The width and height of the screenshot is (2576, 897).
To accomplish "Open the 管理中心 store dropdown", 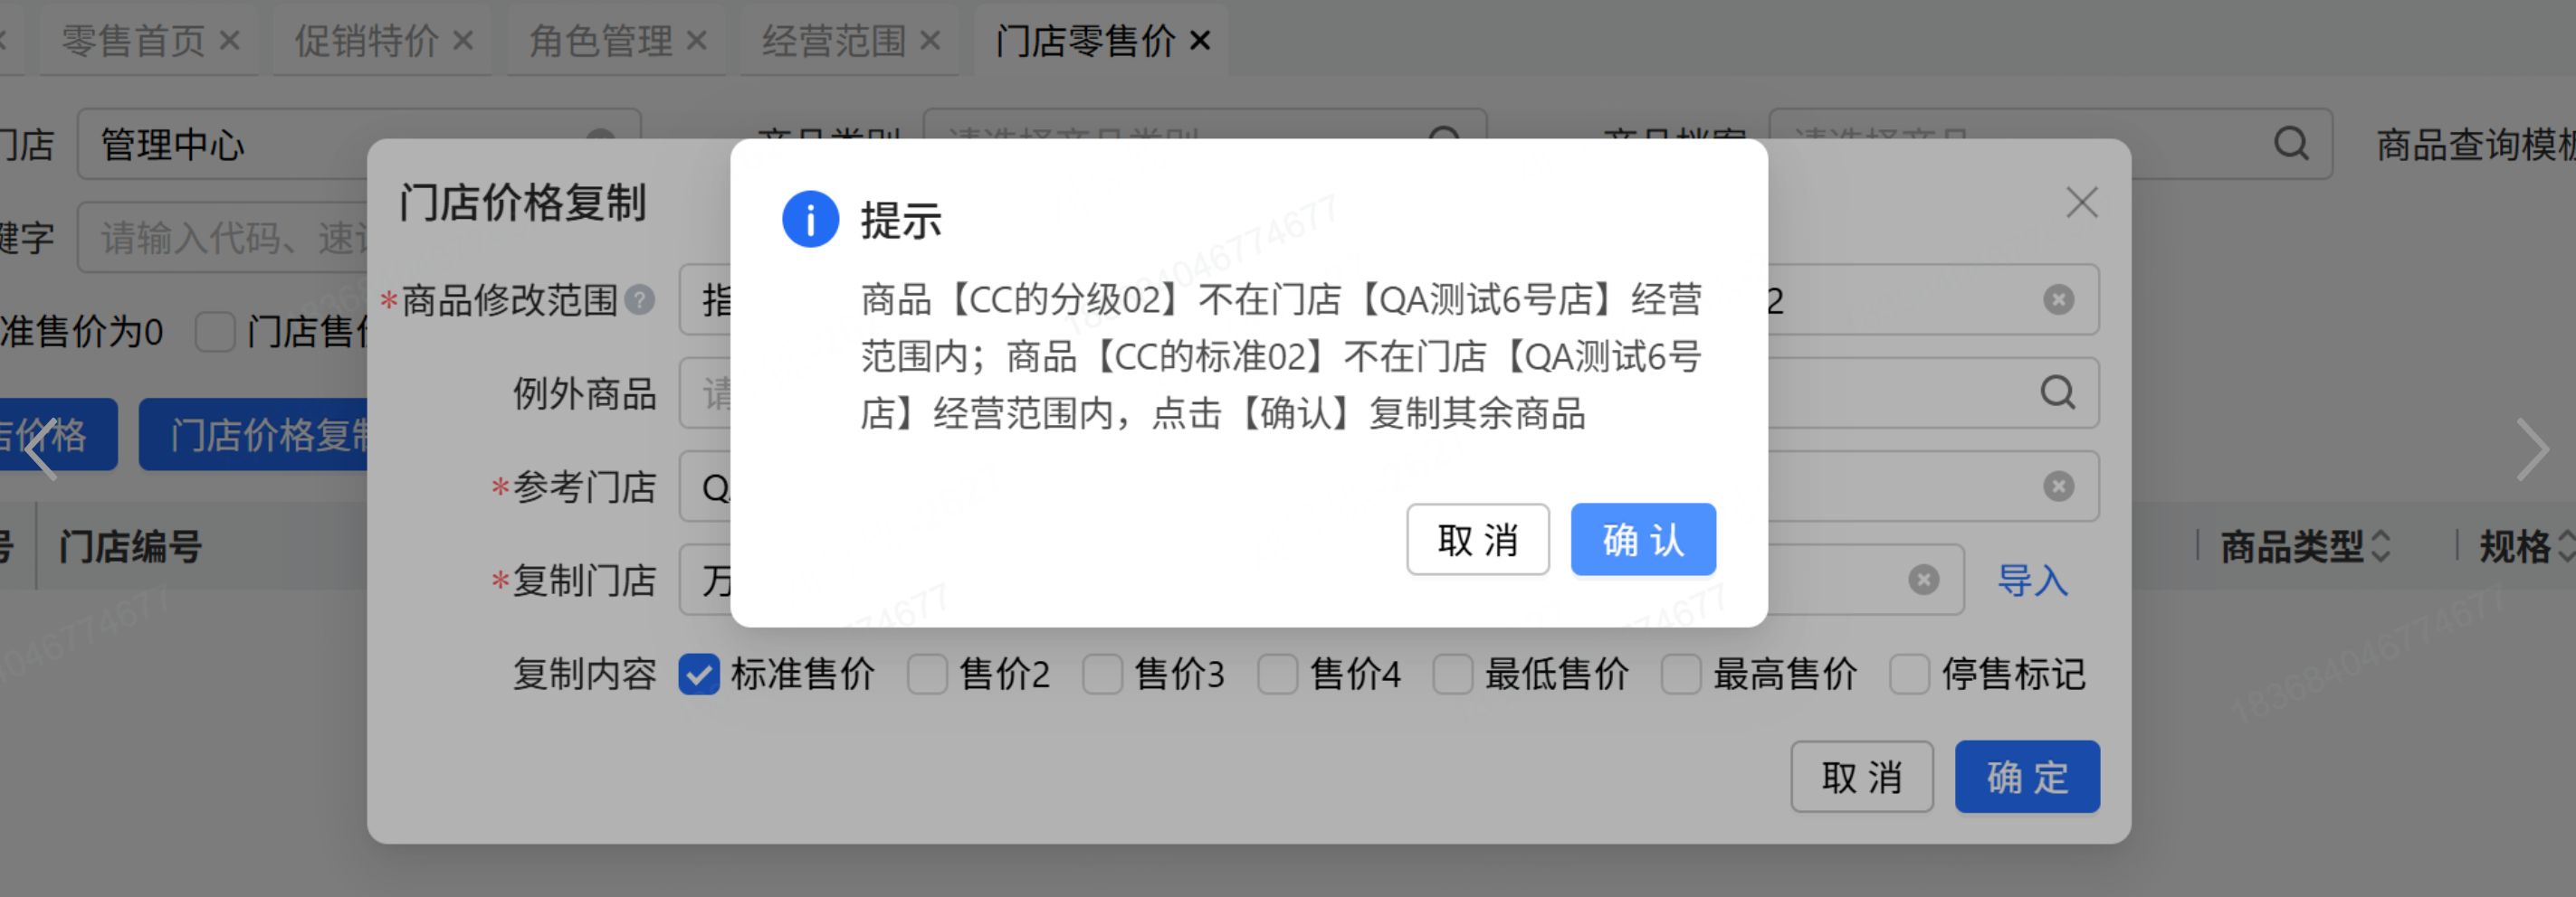I will point(359,144).
